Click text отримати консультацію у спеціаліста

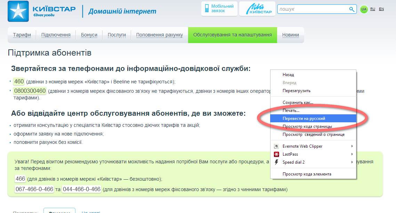tap(107, 125)
